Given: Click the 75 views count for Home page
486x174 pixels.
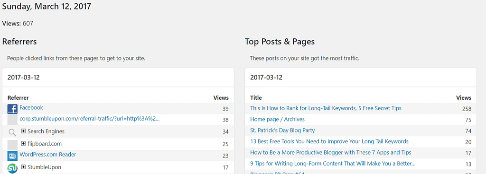Looking at the screenshot, I should 468,120.
